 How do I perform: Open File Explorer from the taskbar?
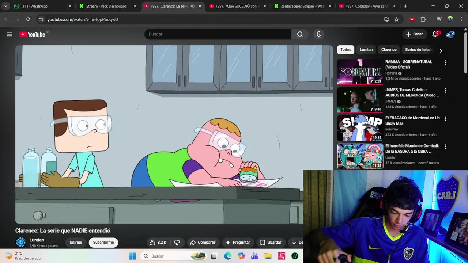point(268,256)
